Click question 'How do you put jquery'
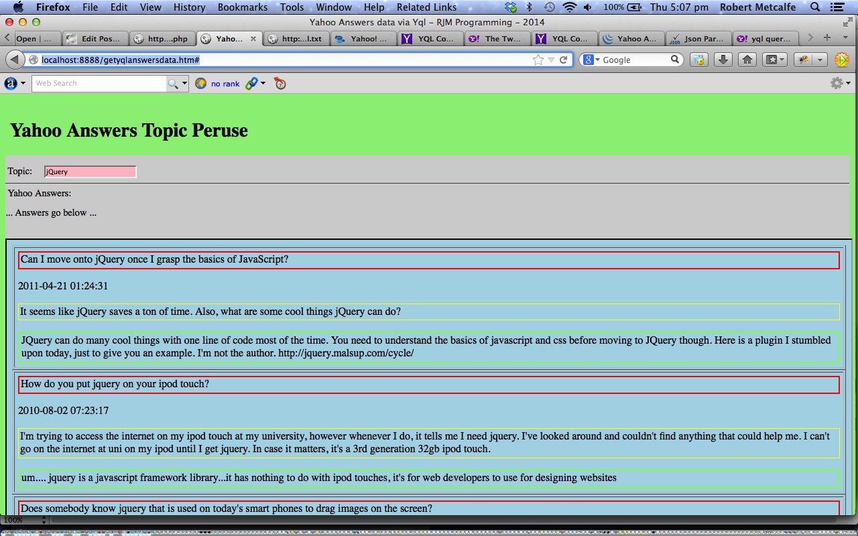The width and height of the screenshot is (858, 536). pos(115,384)
